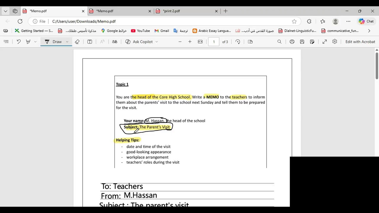Viewport: 379px width, 213px height.
Task: Show more bookmarks with the overflow chevron
Action: [369, 31]
